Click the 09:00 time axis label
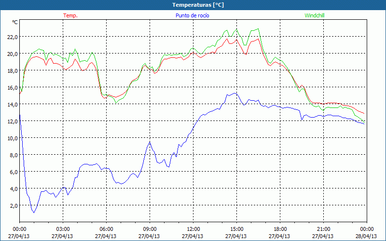This screenshot has width=386, height=241. [x=150, y=229]
